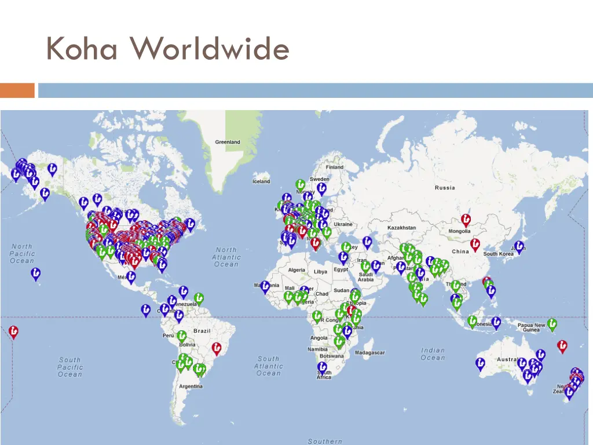Select the green Koha pin over Norway
Image resolution: width=593 pixels, height=445 pixels.
[x=300, y=184]
